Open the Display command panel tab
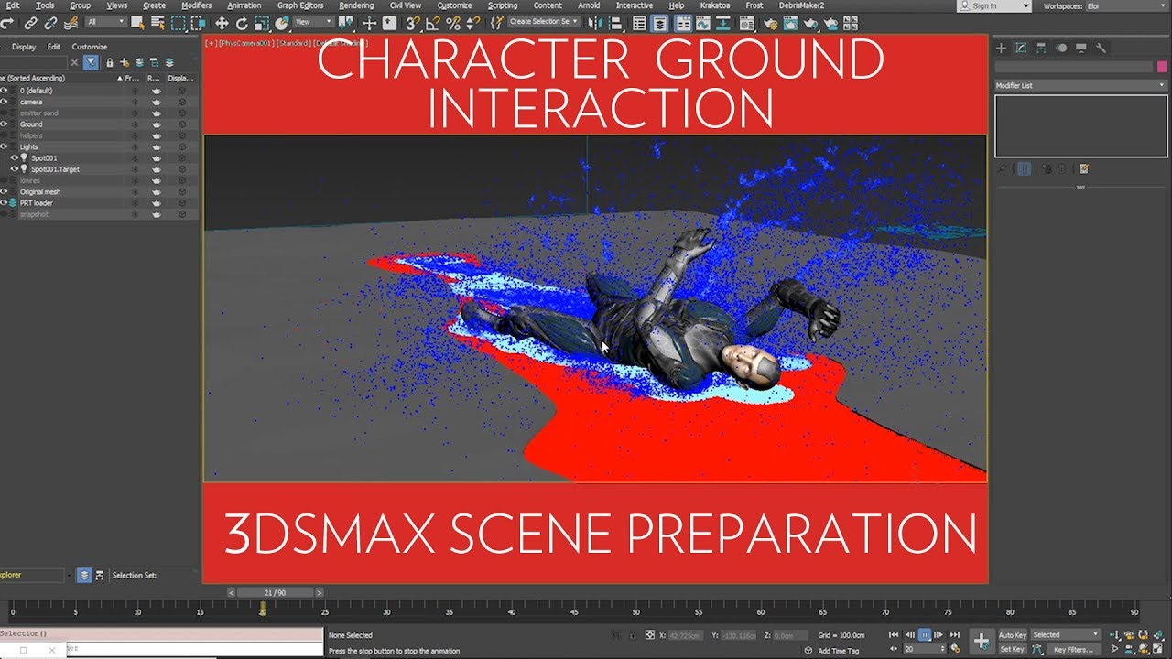The image size is (1172, 659). coord(1081,48)
